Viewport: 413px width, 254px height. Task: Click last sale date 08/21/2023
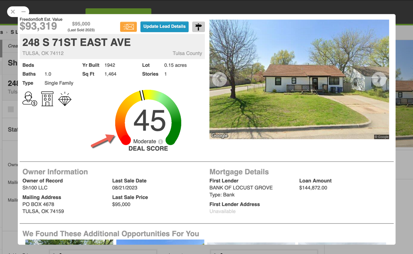125,188
